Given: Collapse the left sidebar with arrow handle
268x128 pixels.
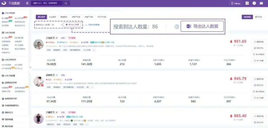Looking at the screenshot, I should click(30, 67).
